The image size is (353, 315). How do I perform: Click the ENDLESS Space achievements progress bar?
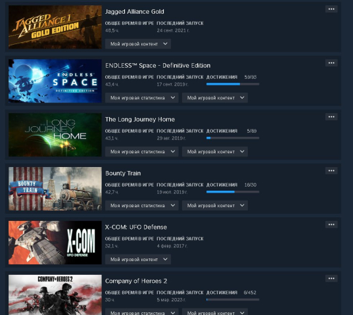(x=233, y=84)
